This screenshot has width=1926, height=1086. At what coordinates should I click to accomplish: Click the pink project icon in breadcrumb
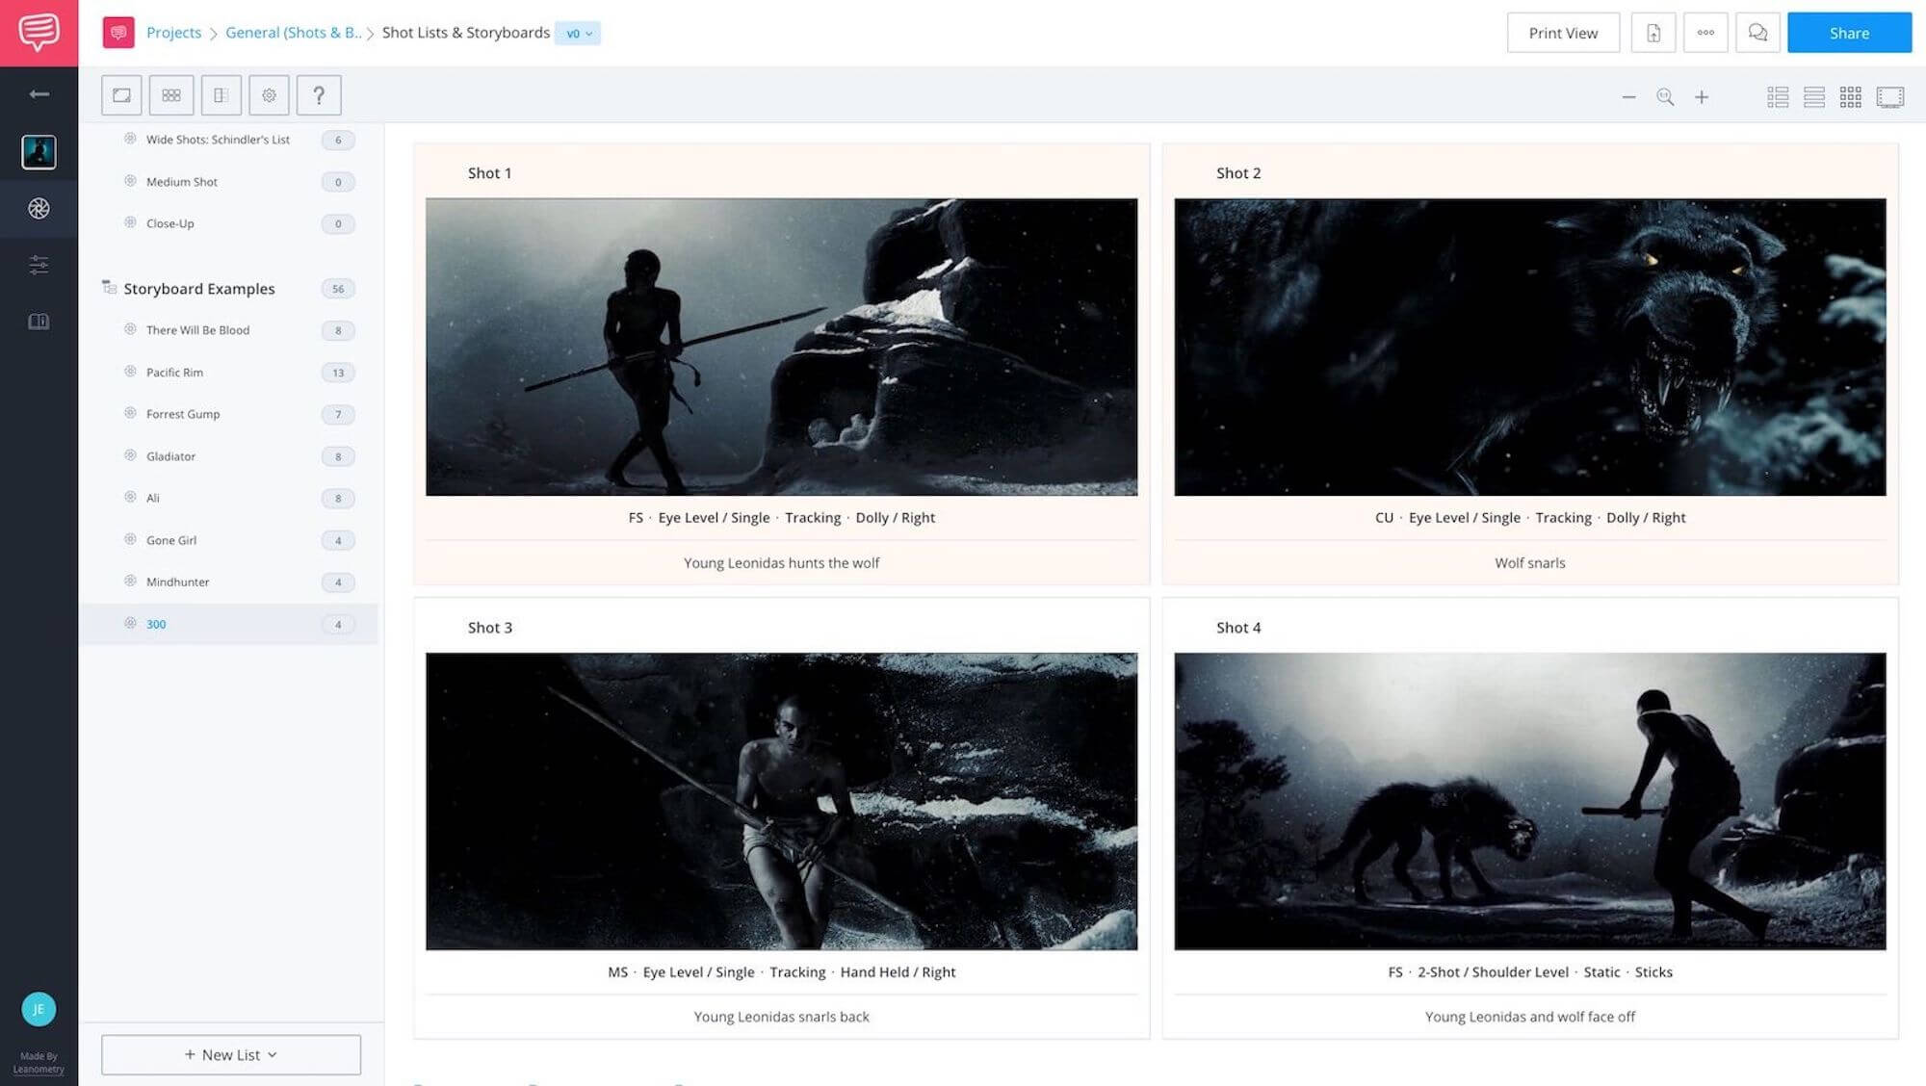click(118, 33)
